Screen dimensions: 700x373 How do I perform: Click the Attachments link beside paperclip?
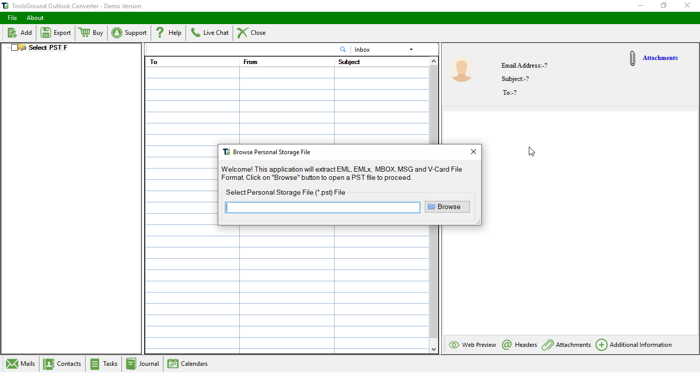pos(660,58)
